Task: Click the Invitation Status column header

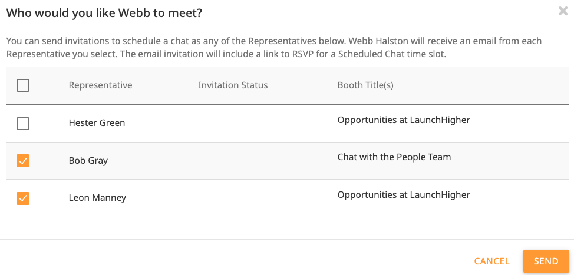Action: [x=233, y=85]
